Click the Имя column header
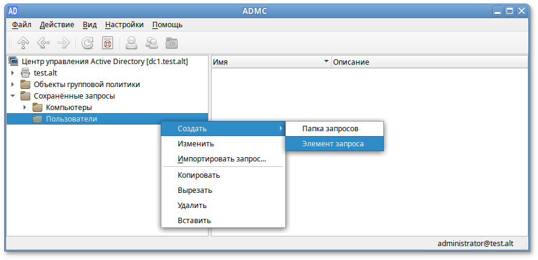 click(x=271, y=62)
